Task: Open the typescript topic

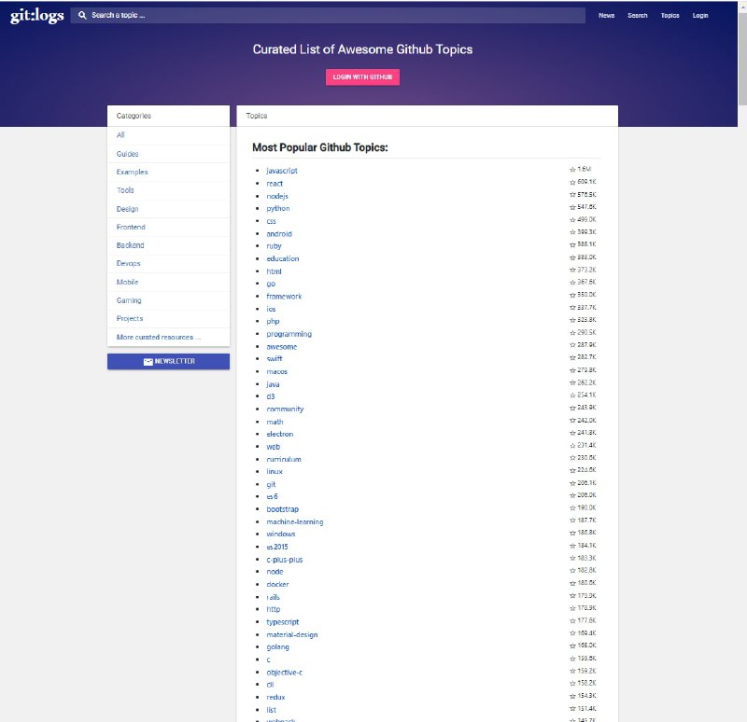Action: pyautogui.click(x=283, y=622)
